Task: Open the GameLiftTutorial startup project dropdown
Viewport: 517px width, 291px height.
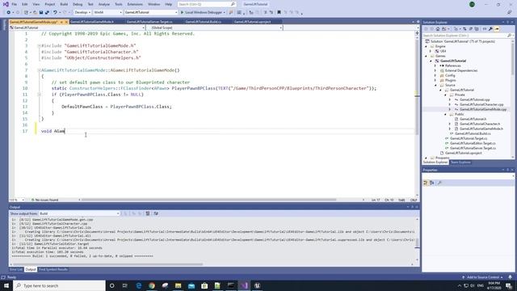Action: pyautogui.click(x=151, y=12)
